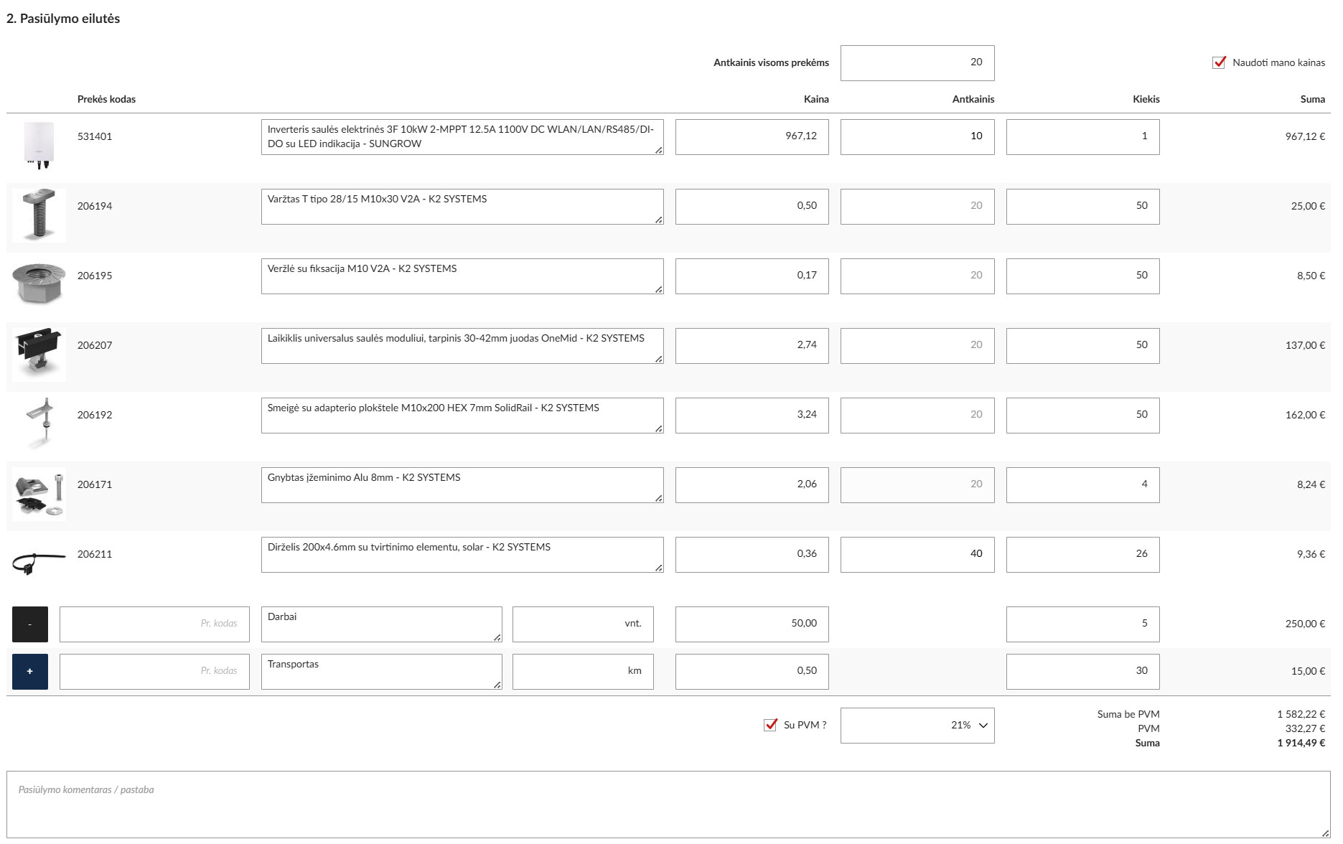The width and height of the screenshot is (1343, 844).
Task: Click the Transportas unit field km
Action: pos(582,672)
